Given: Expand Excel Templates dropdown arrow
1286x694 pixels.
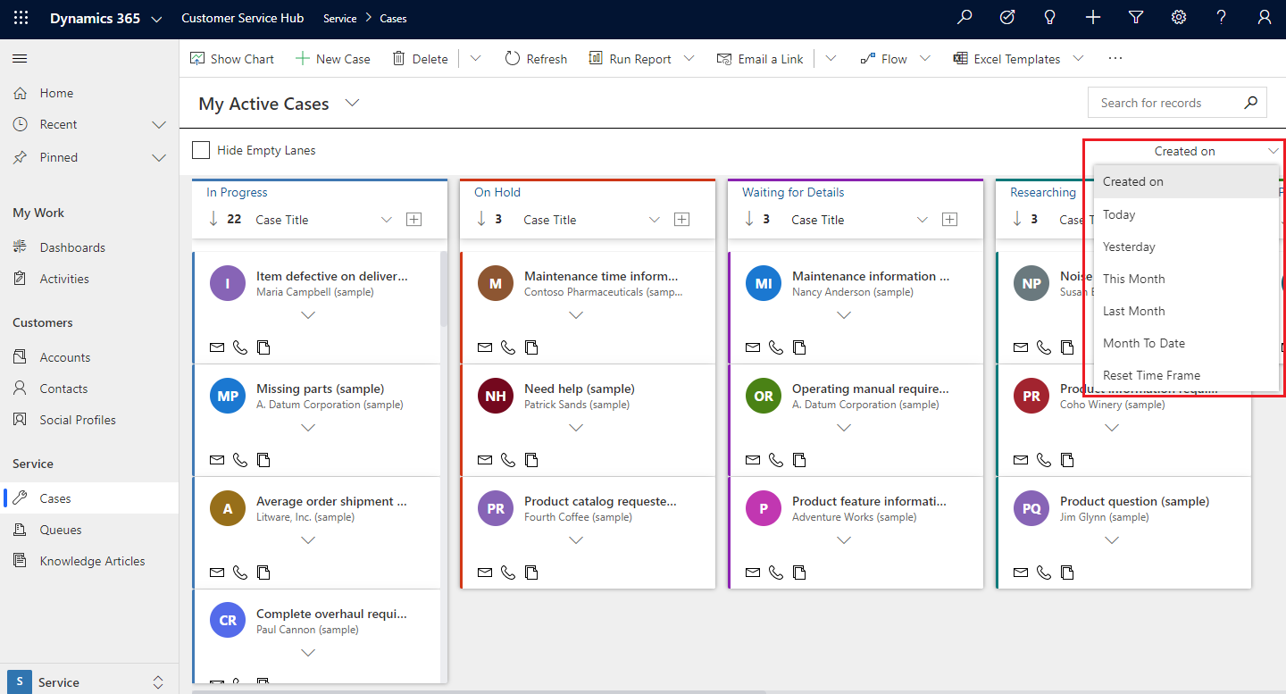Looking at the screenshot, I should 1078,58.
